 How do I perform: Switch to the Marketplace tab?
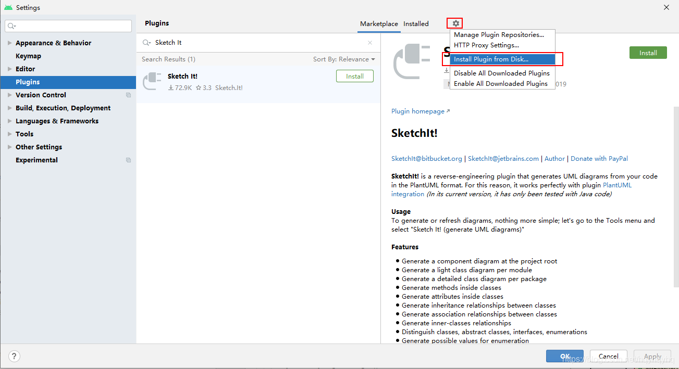[x=379, y=24]
